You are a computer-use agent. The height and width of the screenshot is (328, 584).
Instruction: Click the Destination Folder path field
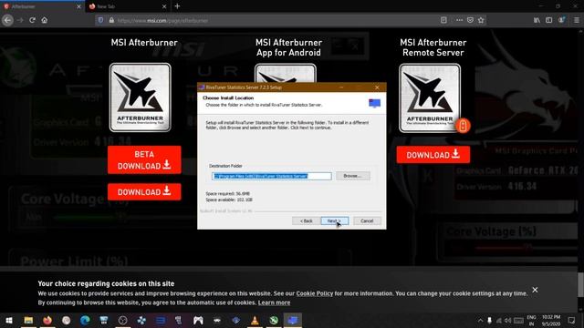point(272,176)
